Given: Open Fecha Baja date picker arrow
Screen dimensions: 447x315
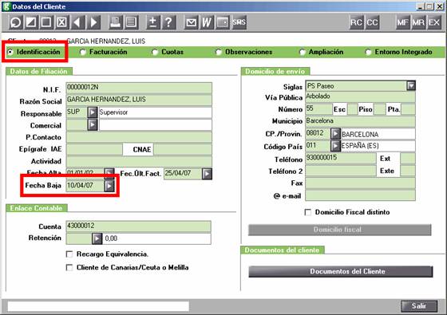Looking at the screenshot, I should (x=109, y=186).
